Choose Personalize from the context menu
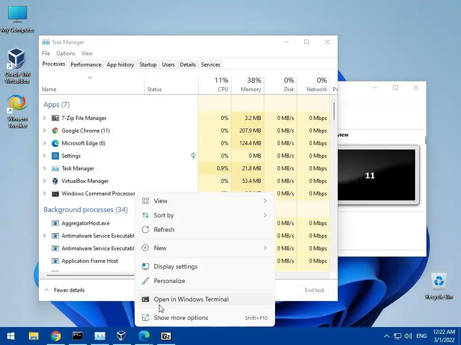Viewport: 461px width, 345px height. click(x=205, y=281)
